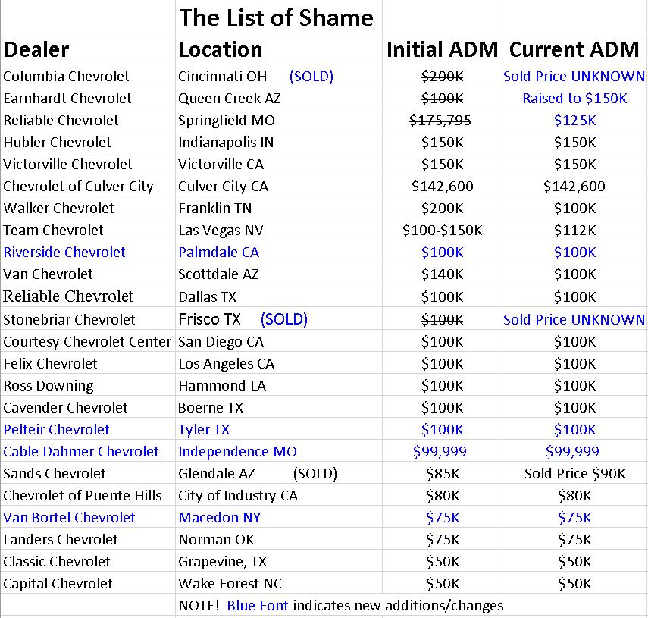
Task: Click the Hubler Chevrolet cell
Action: 57,142
